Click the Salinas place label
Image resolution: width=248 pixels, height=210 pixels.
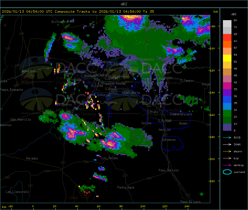coord(48,112)
